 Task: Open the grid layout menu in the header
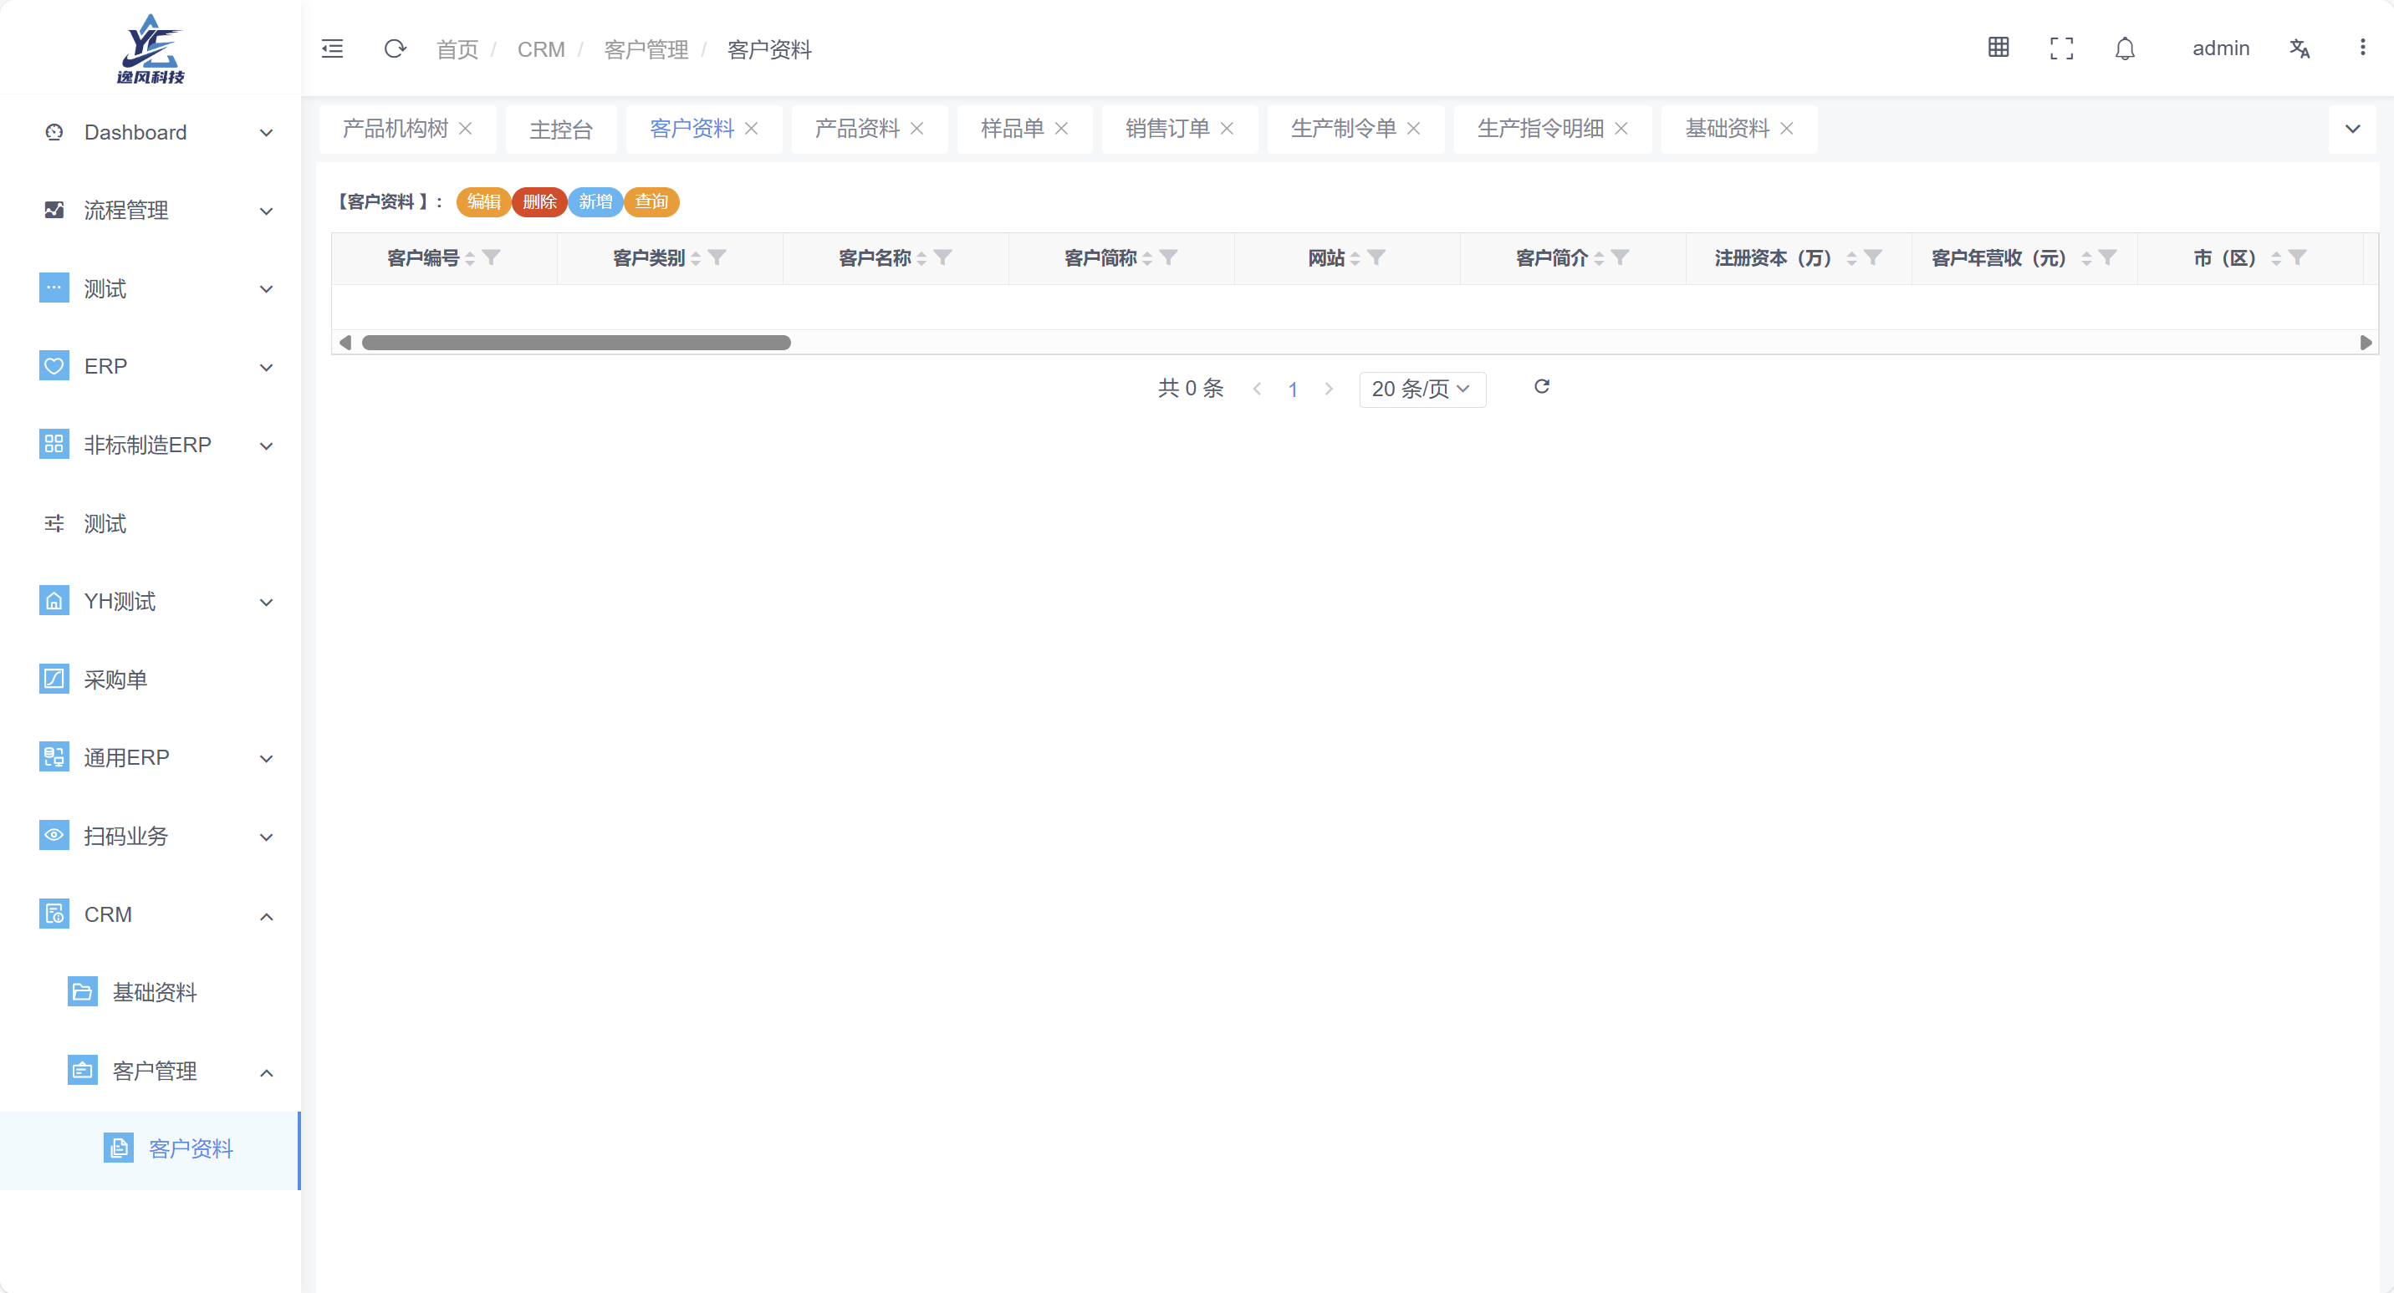click(1998, 48)
